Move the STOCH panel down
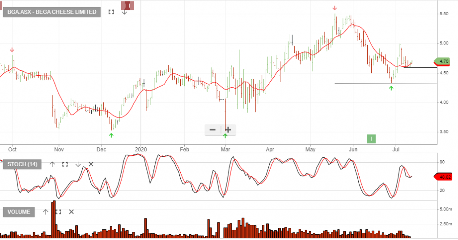Screen dimensions: 458x240 (x=78, y=164)
